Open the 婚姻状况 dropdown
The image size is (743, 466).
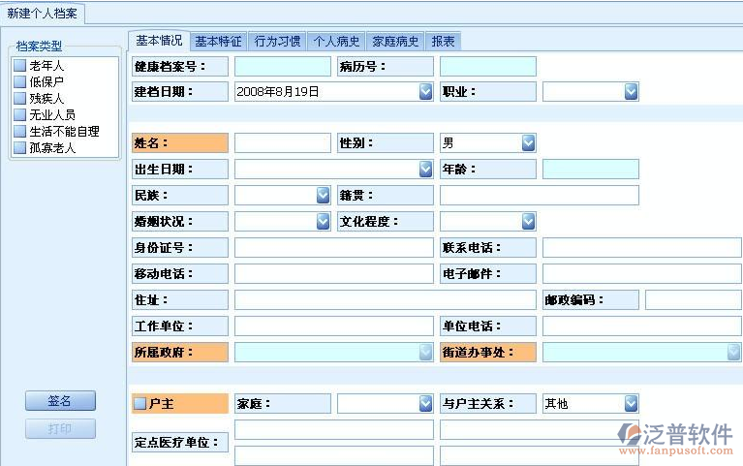(x=323, y=221)
